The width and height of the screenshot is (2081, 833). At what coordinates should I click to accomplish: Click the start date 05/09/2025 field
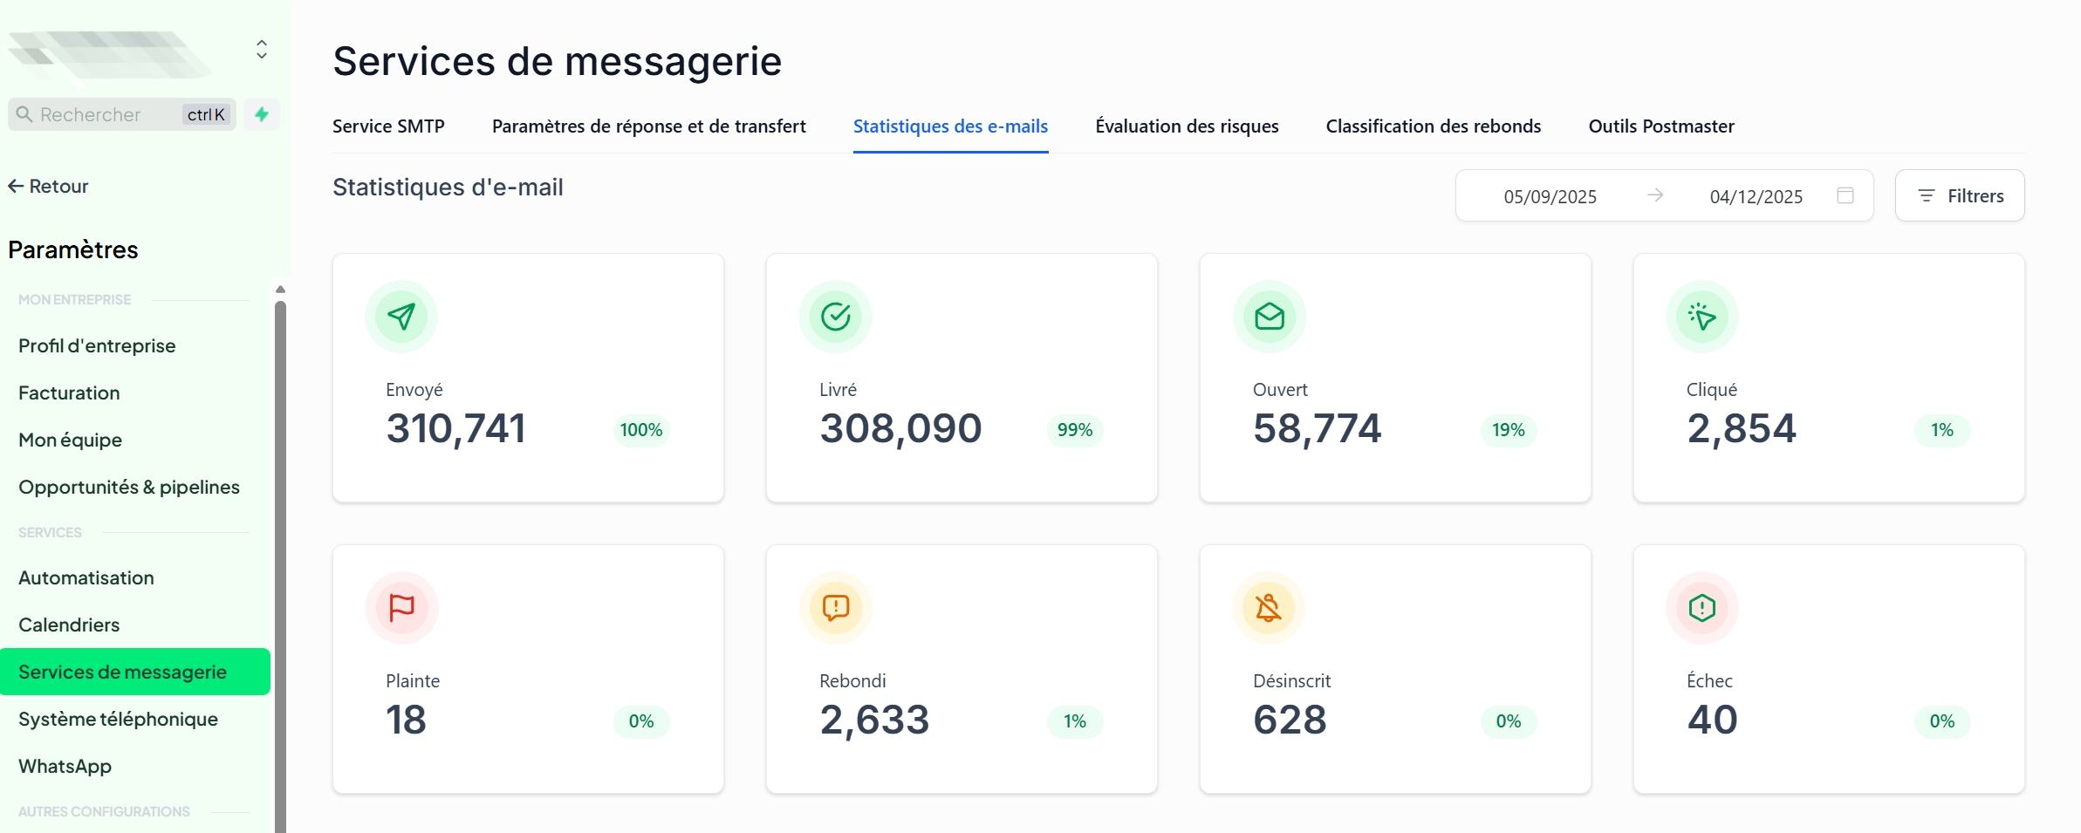[1550, 197]
